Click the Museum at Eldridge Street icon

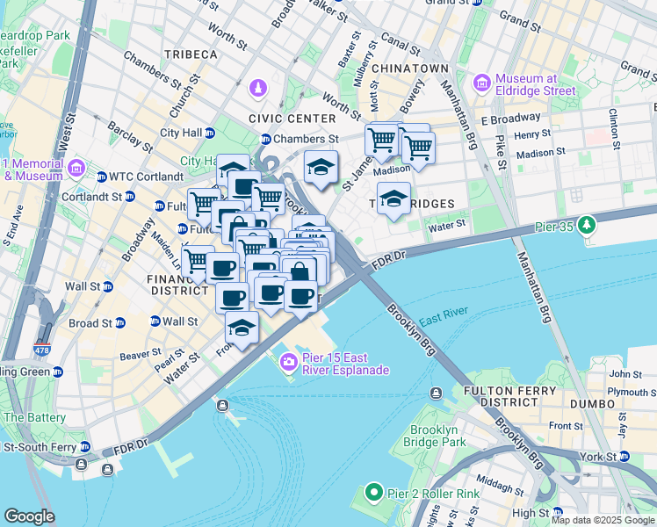[482, 83]
